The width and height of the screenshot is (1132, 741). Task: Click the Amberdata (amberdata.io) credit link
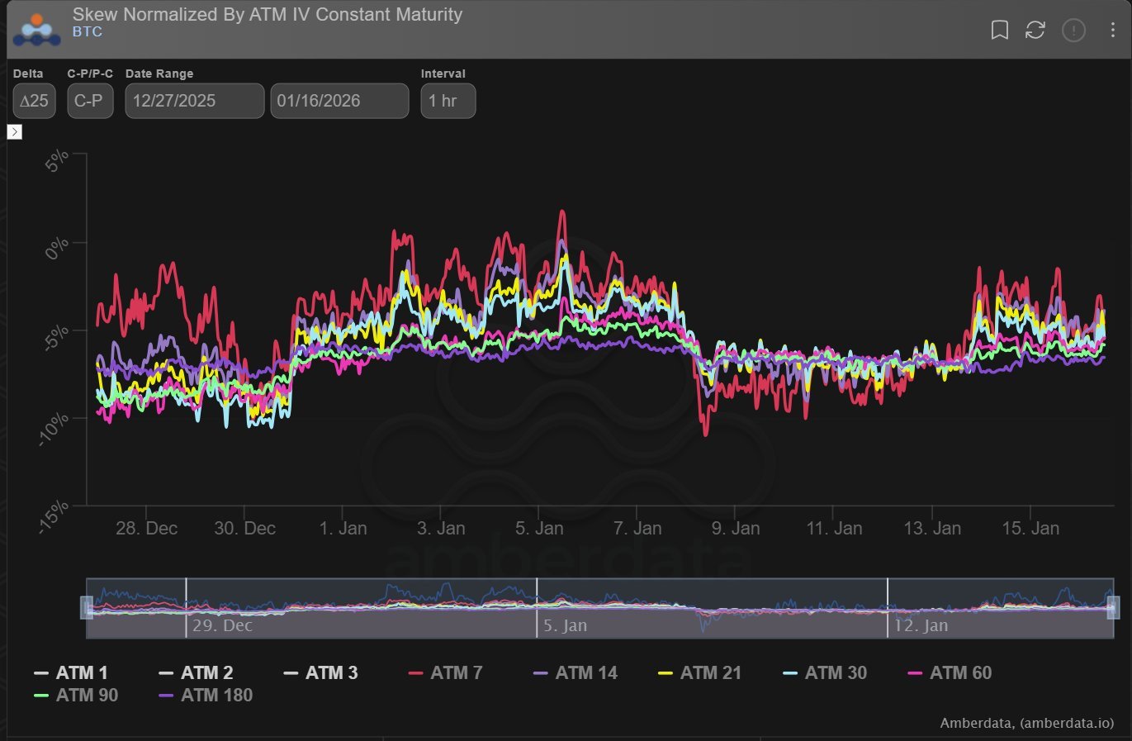pos(1026,723)
